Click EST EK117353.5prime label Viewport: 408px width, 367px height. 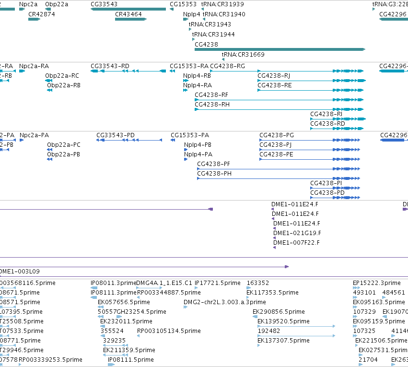click(x=272, y=293)
